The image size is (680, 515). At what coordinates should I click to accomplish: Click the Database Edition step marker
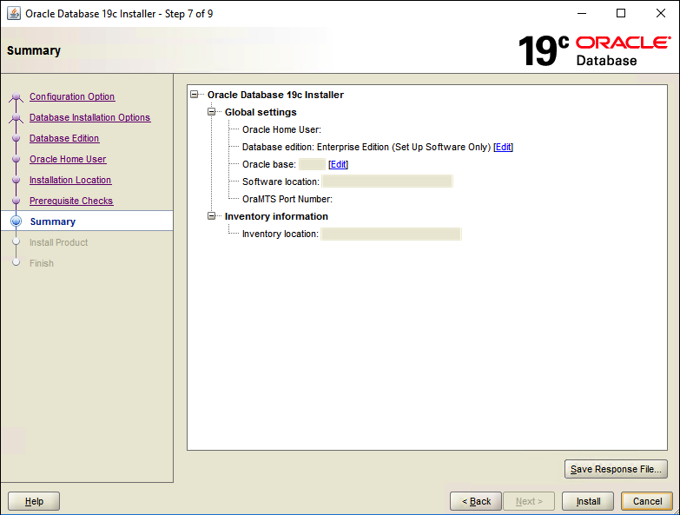tap(16, 138)
